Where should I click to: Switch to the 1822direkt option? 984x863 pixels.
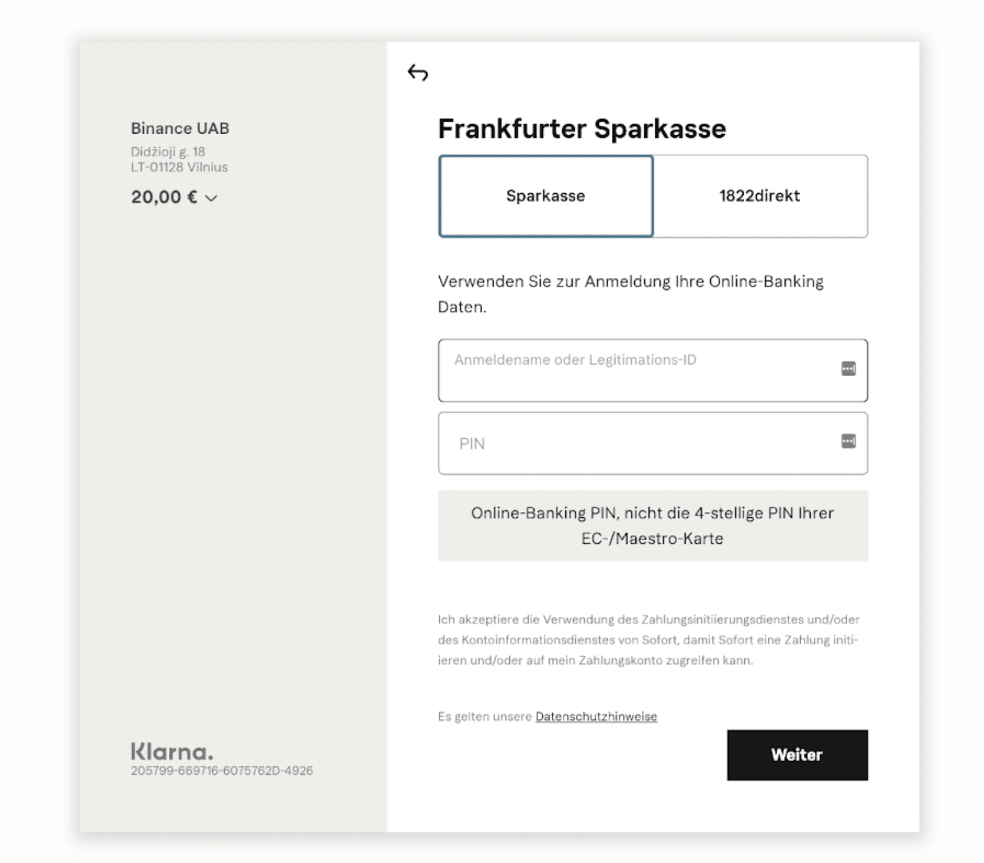760,196
